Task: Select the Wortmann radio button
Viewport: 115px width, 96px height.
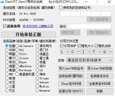Action: tap(17, 70)
